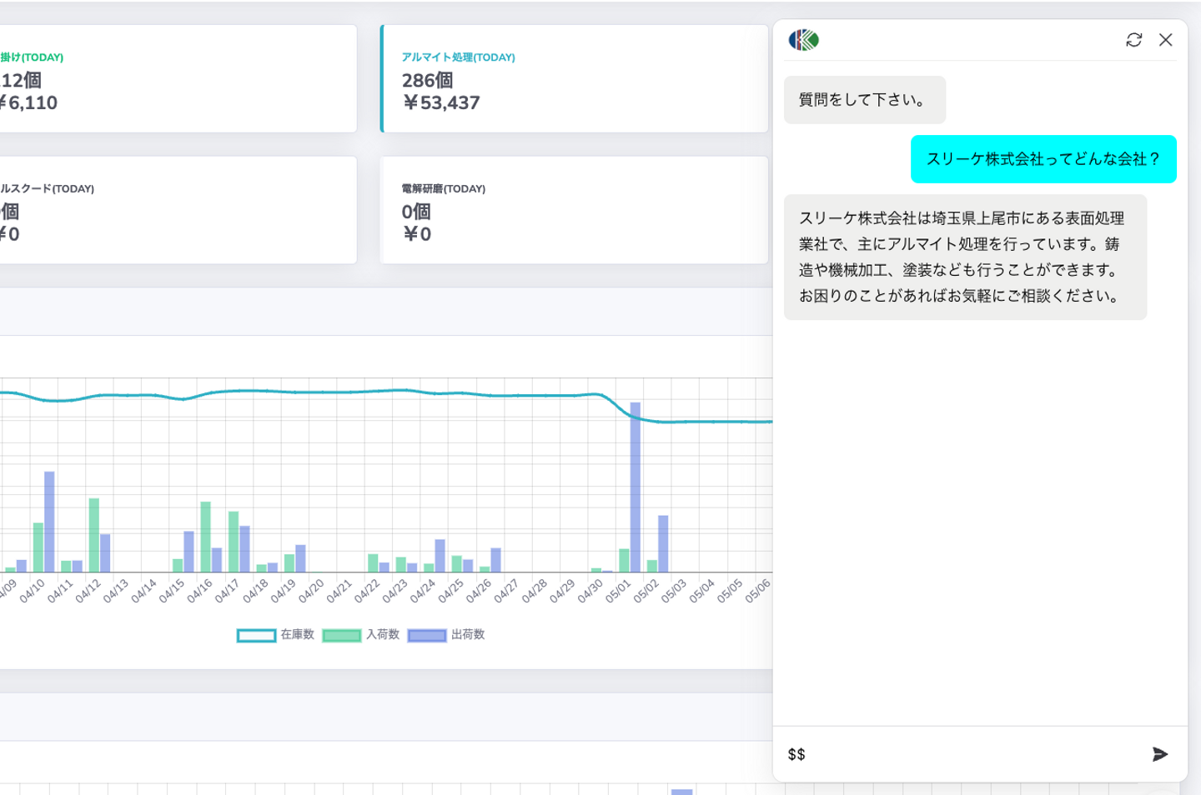Click the send message arrow icon
This screenshot has width=1201, height=795.
click(x=1159, y=754)
